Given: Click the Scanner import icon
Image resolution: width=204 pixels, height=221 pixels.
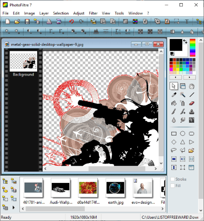Looking at the screenshot, I should point(58,21).
